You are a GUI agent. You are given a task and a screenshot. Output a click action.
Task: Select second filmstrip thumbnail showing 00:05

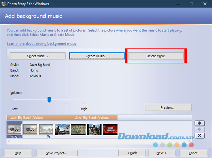[x=30, y=129]
